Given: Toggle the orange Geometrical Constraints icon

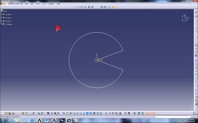Looking at the screenshot, I should tap(113, 7).
